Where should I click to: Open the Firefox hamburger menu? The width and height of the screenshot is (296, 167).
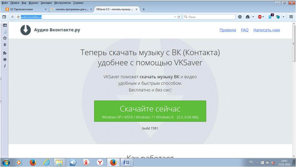291,17
